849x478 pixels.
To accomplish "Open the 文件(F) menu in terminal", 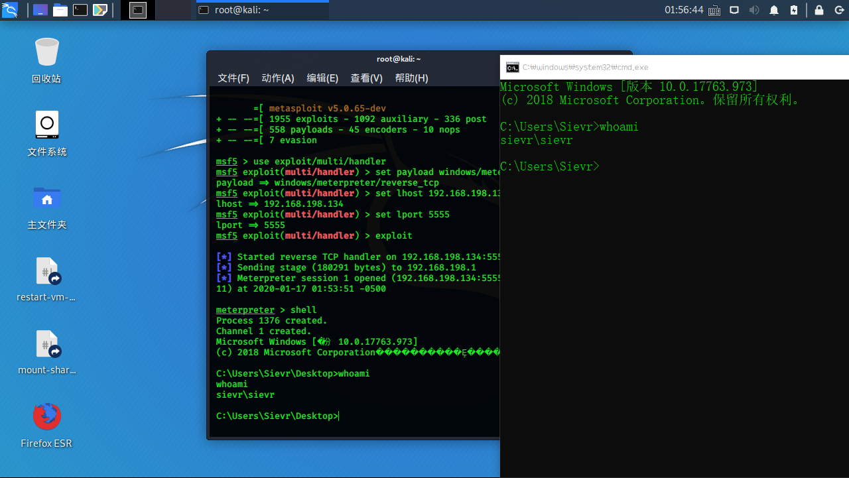I will (233, 78).
